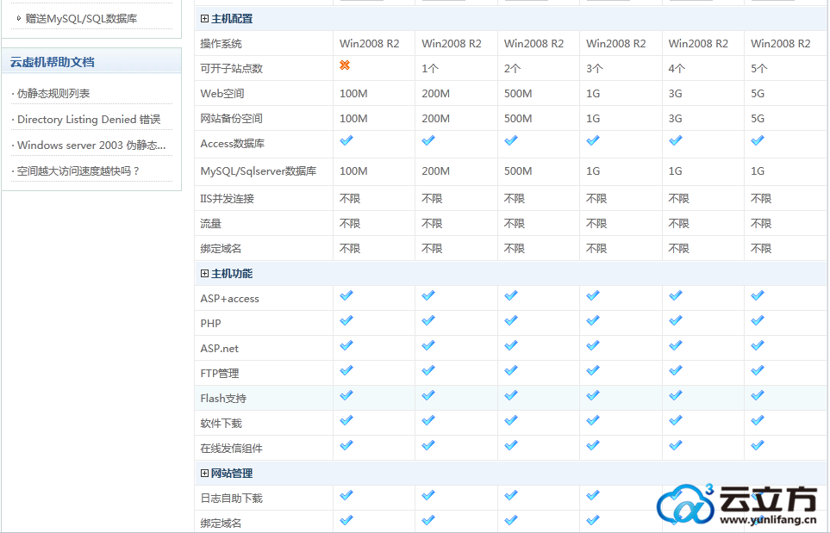
Task: Click 在线发信组件 checkmark in 100M plan column
Action: click(x=346, y=444)
